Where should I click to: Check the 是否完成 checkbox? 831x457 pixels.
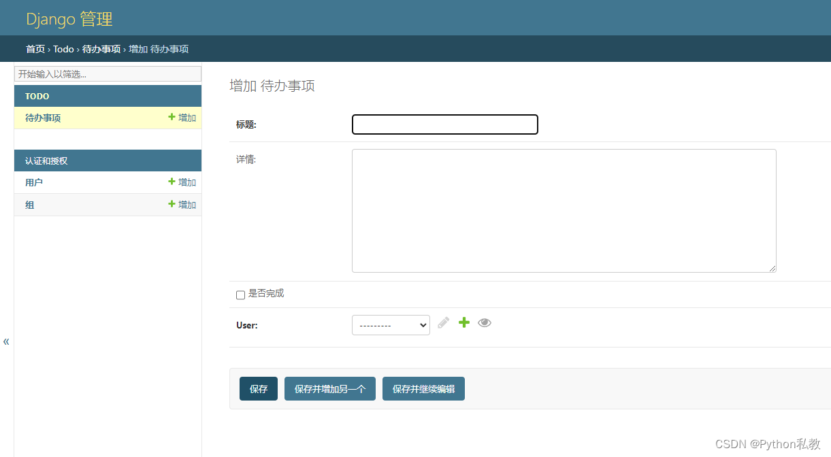[x=240, y=295]
